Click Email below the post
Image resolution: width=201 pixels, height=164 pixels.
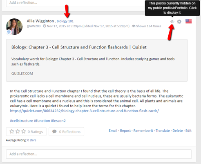click(x=113, y=131)
